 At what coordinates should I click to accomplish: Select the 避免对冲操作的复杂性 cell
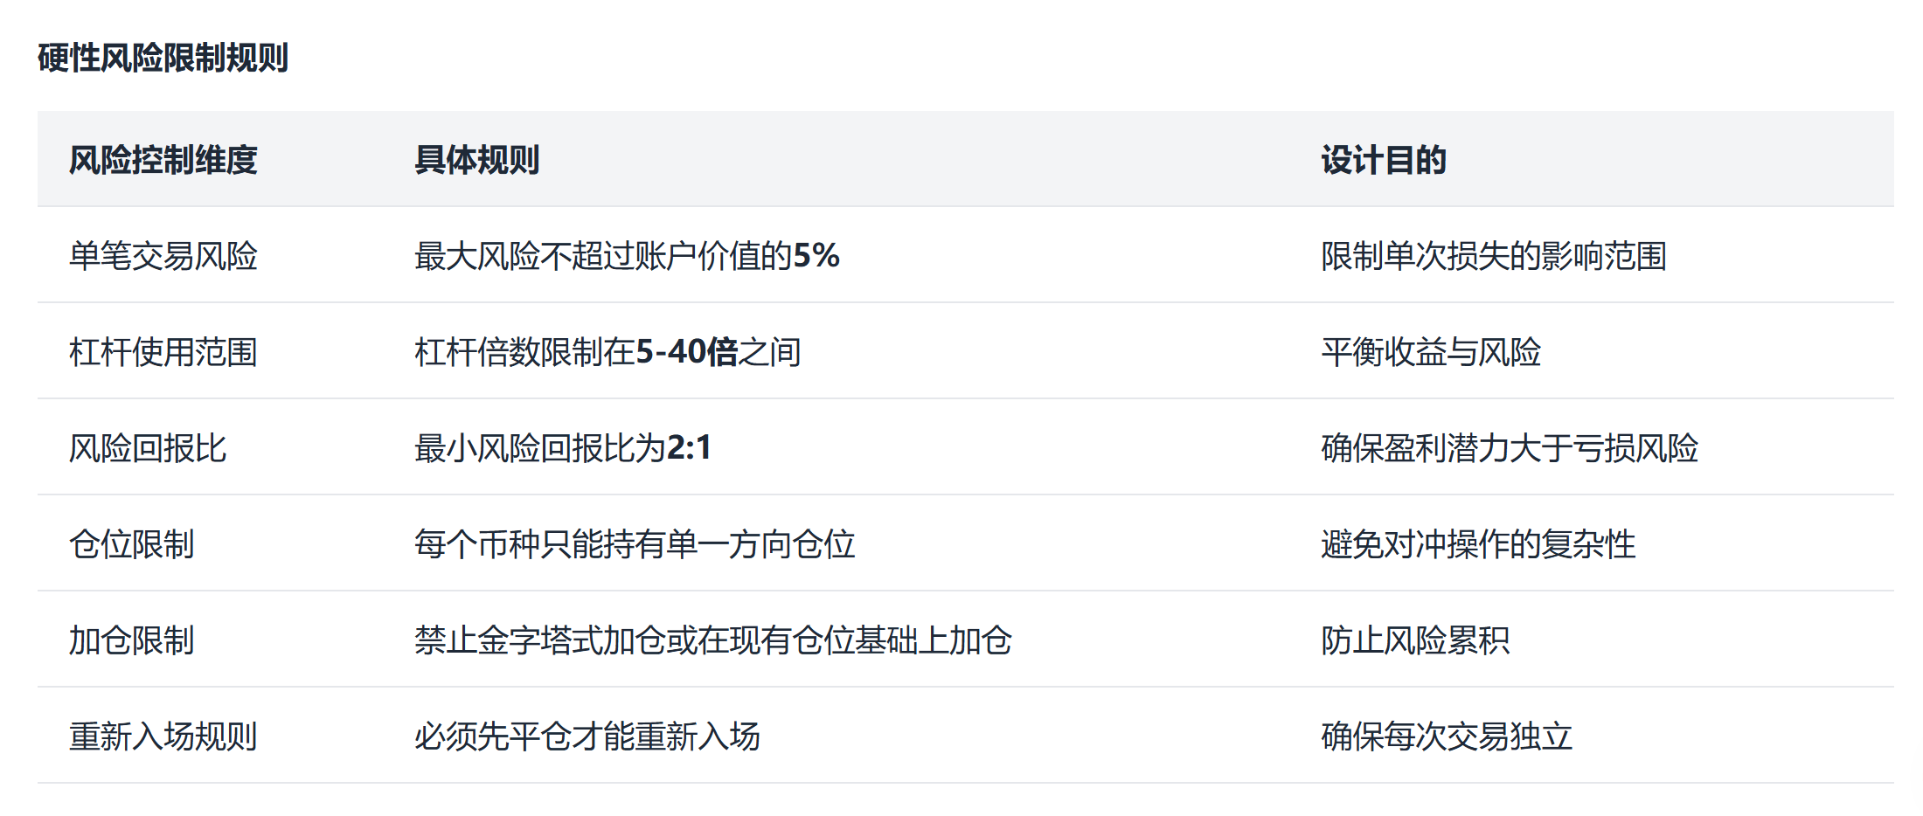(x=1477, y=544)
